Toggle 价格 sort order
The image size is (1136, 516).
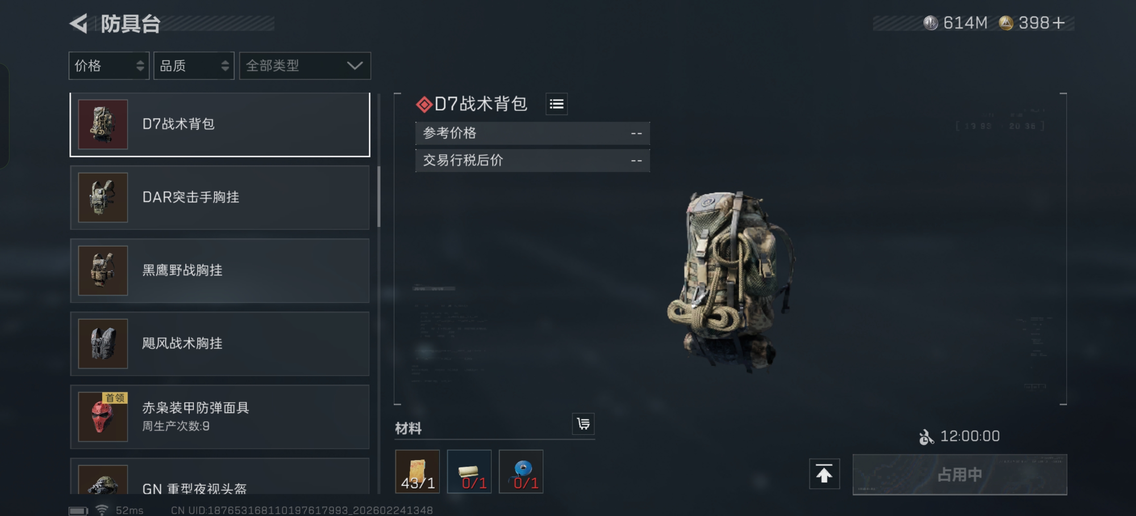tap(109, 66)
